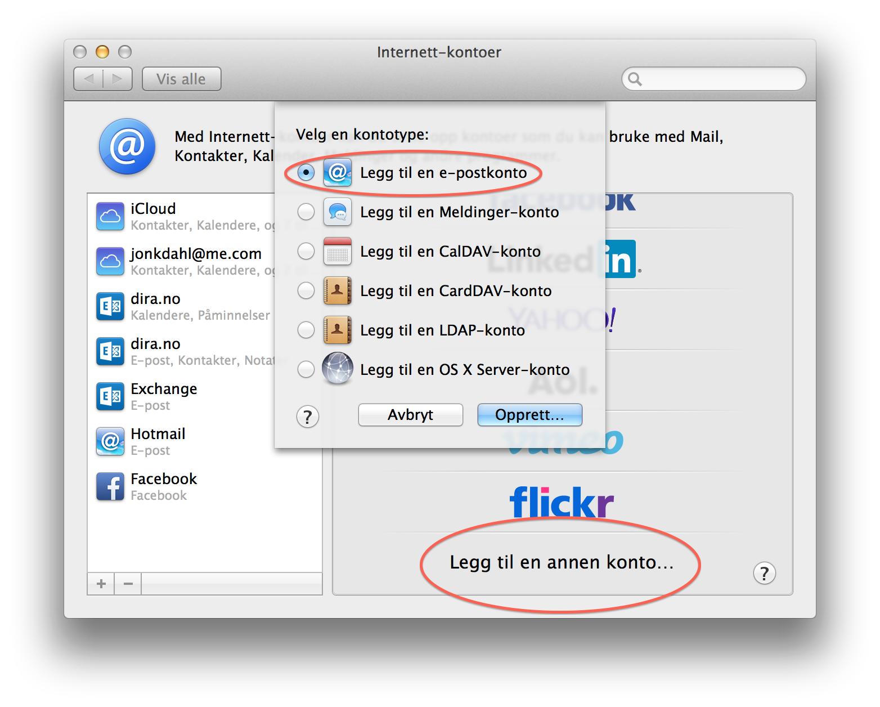Click Exchange icon beside dira.no Kalendere
The image size is (880, 707).
[x=110, y=306]
